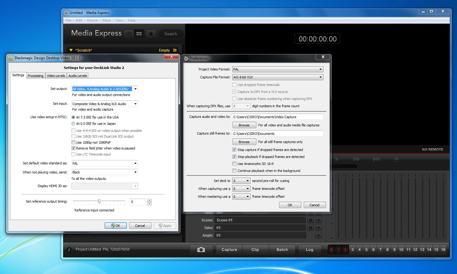Click the Search field in Media Express

(x=171, y=34)
